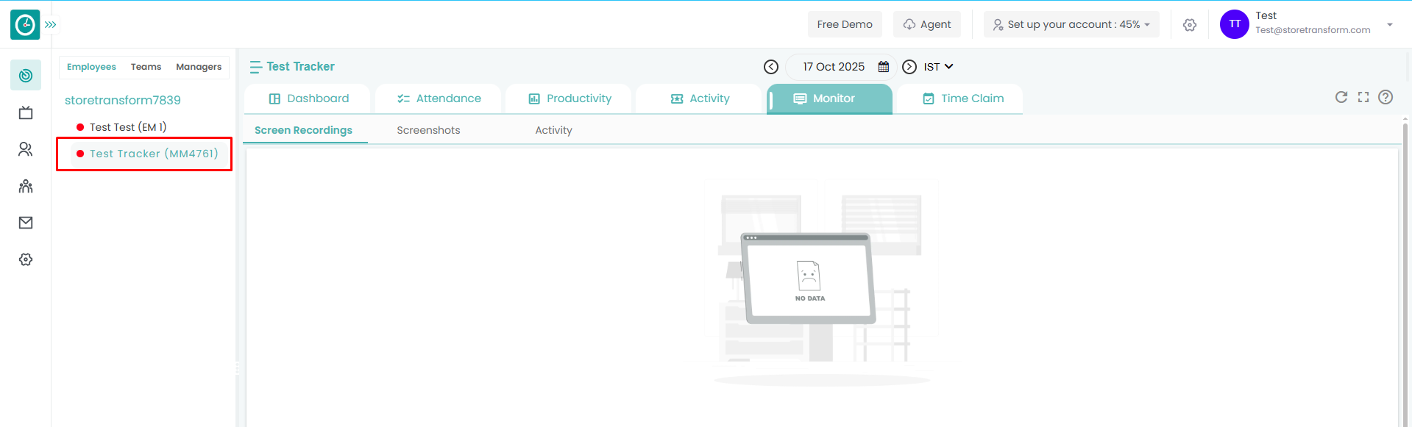Click the clock app logo icon
The height and width of the screenshot is (427, 1412).
25,25
